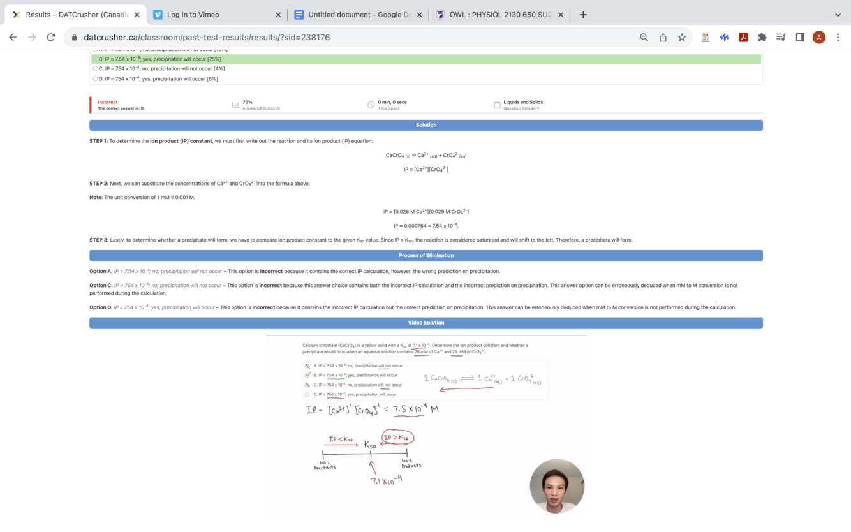Expand the tab search chevron
Viewport: 851px width, 532px height.
click(838, 15)
